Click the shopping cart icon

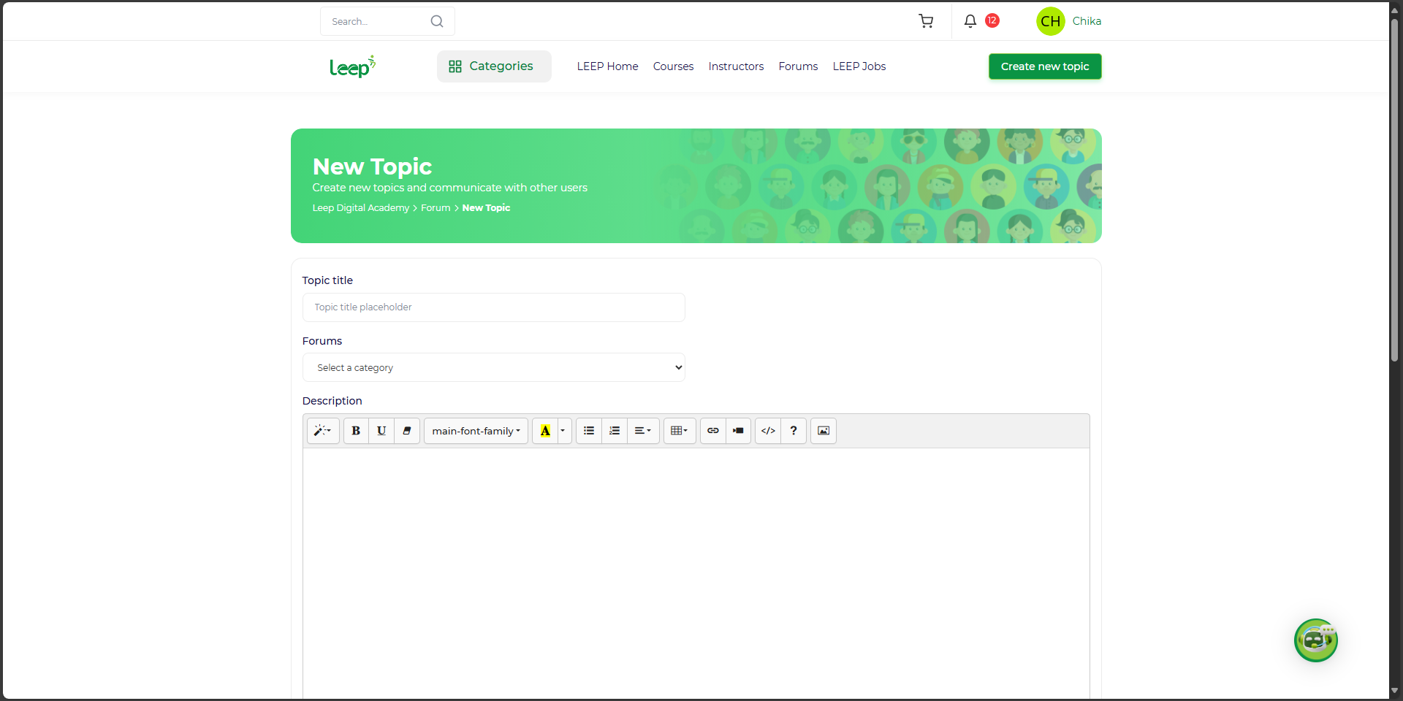click(x=926, y=21)
